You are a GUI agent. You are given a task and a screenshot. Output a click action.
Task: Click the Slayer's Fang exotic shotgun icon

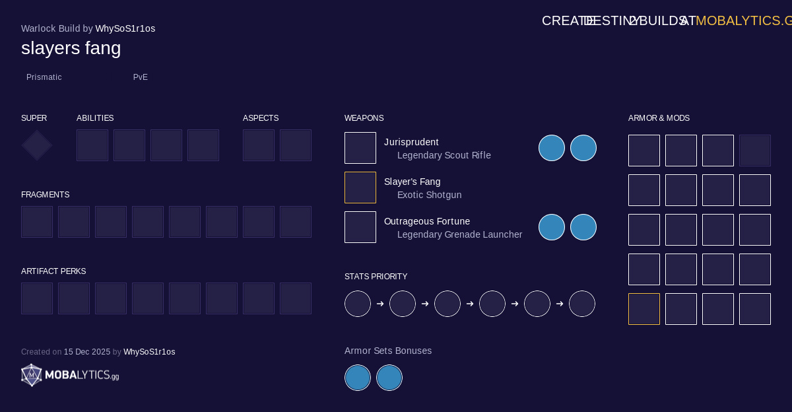(x=360, y=188)
